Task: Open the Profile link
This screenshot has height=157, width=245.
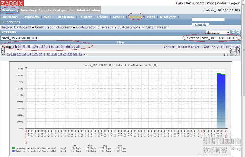Action: [221, 3]
